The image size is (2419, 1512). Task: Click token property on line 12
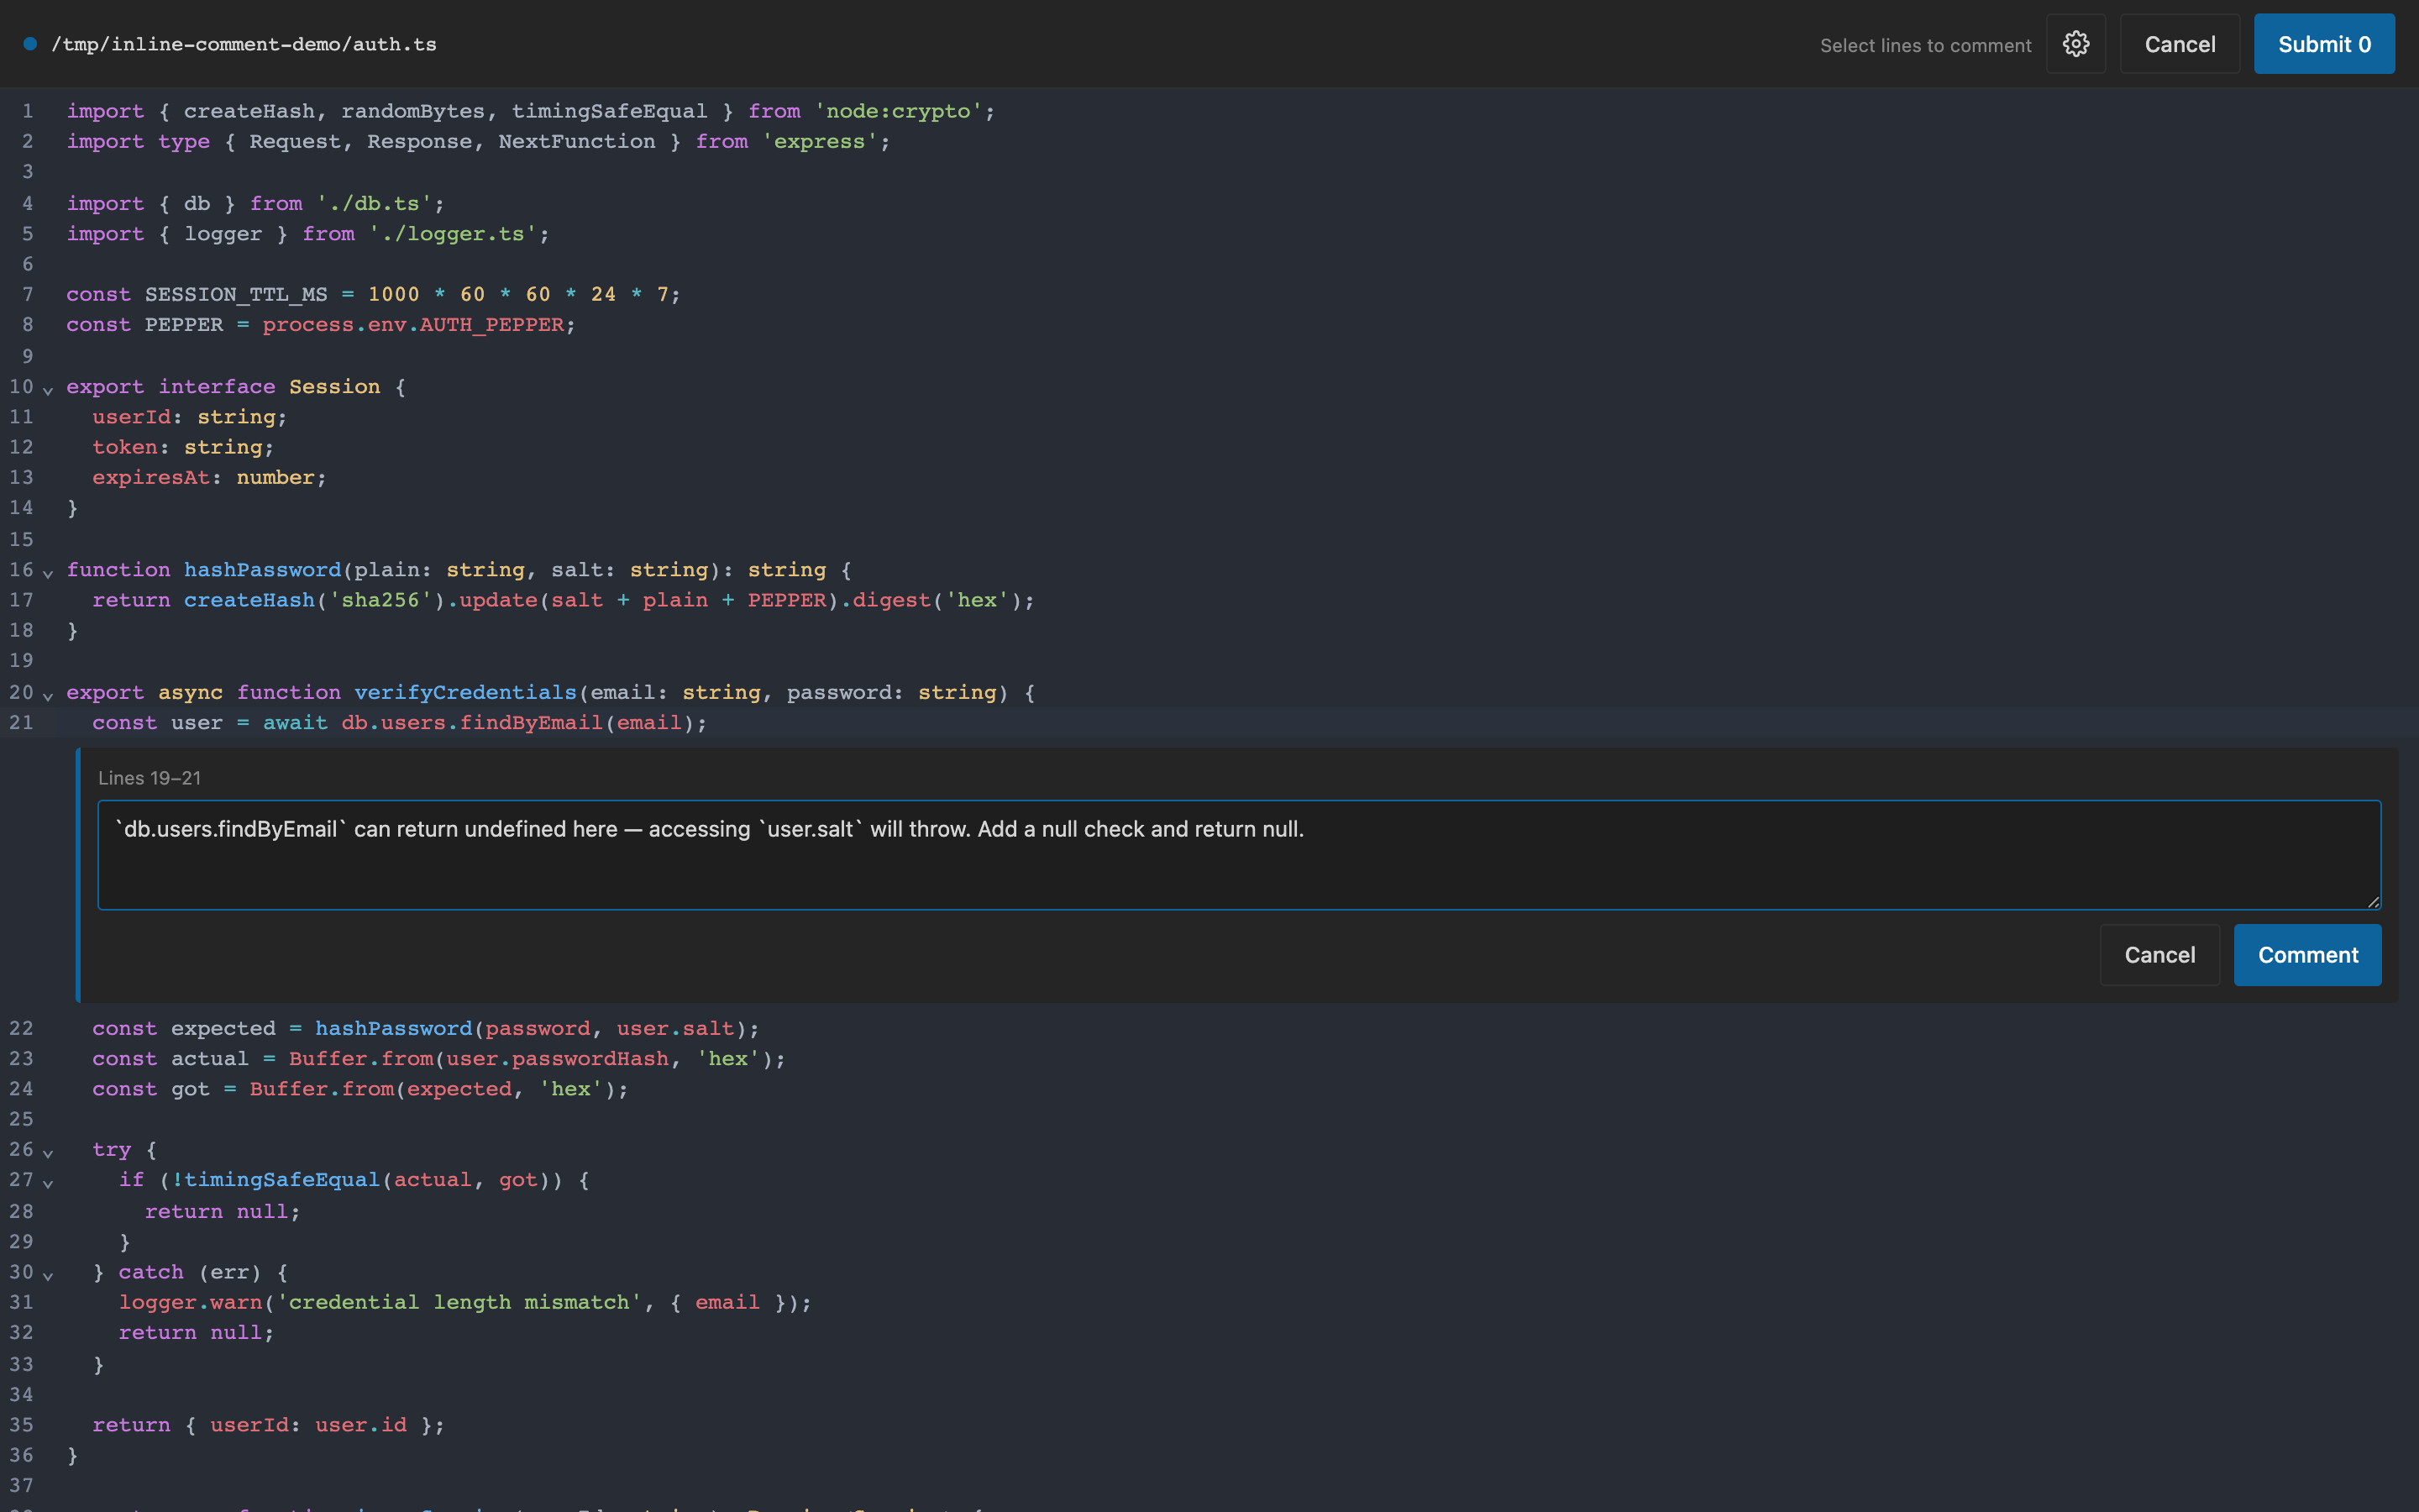click(125, 447)
